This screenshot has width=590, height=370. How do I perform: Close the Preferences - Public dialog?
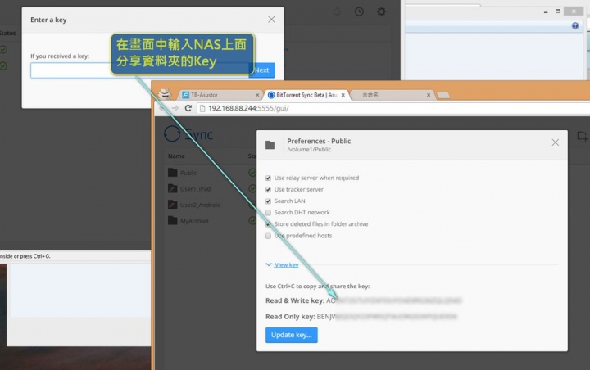pos(555,142)
